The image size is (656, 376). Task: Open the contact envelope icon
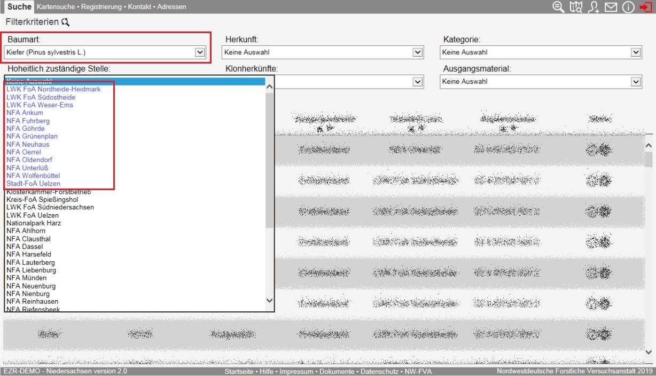coord(611,6)
